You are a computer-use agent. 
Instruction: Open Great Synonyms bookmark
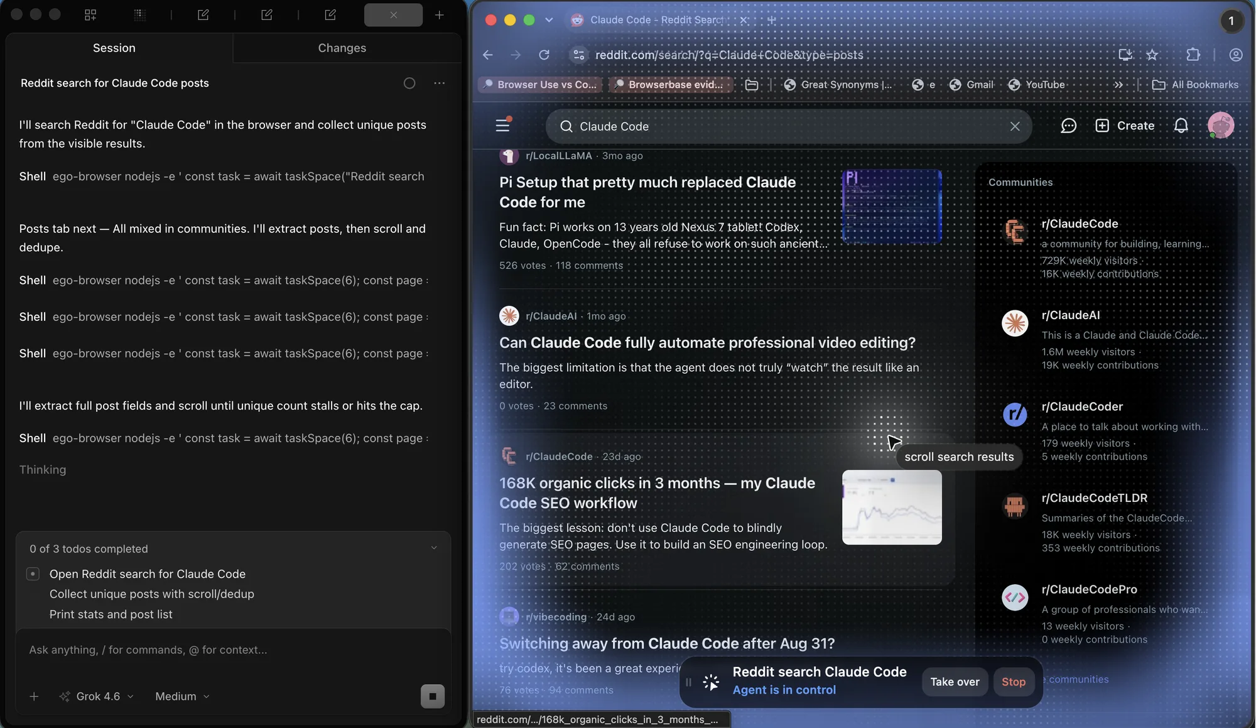pos(838,85)
